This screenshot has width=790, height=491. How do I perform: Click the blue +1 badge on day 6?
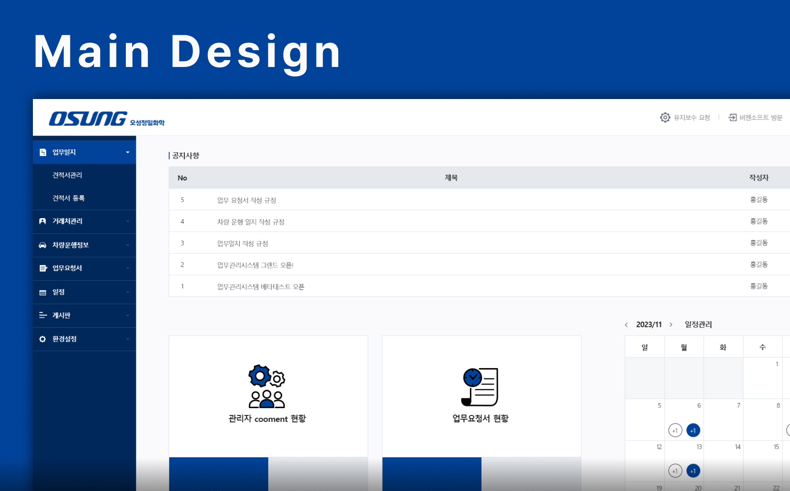pyautogui.click(x=693, y=430)
